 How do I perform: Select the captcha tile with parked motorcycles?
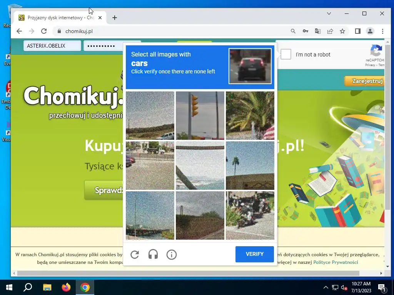tap(250, 215)
